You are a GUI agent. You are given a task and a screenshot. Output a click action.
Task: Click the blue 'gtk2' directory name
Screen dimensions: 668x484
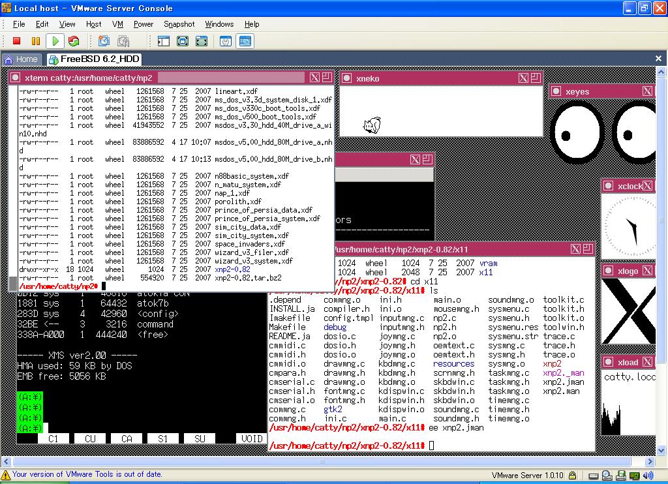333,410
